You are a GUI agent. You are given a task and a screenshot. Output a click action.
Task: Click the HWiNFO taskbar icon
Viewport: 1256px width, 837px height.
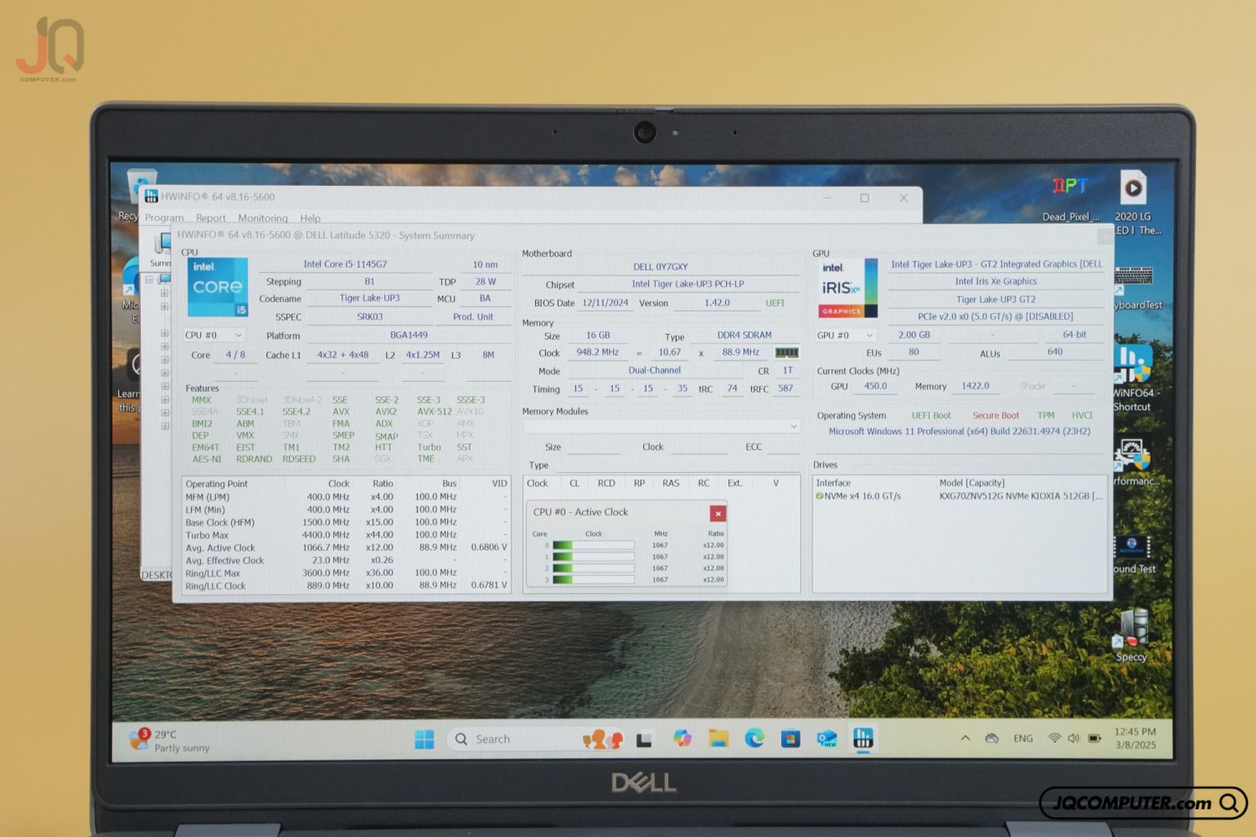(863, 738)
